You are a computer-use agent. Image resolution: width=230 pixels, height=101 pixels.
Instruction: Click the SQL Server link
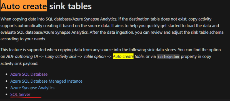click(x=20, y=95)
